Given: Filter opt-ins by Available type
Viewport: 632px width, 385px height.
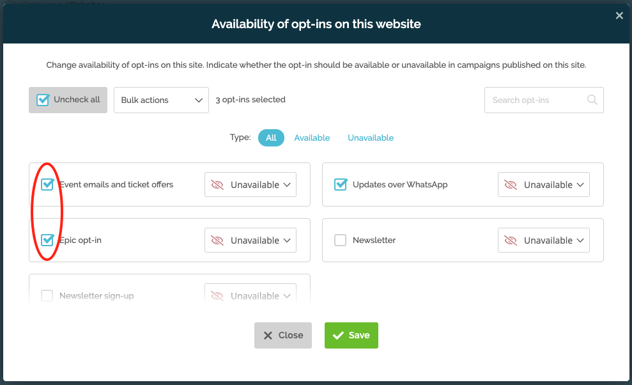Looking at the screenshot, I should [312, 138].
